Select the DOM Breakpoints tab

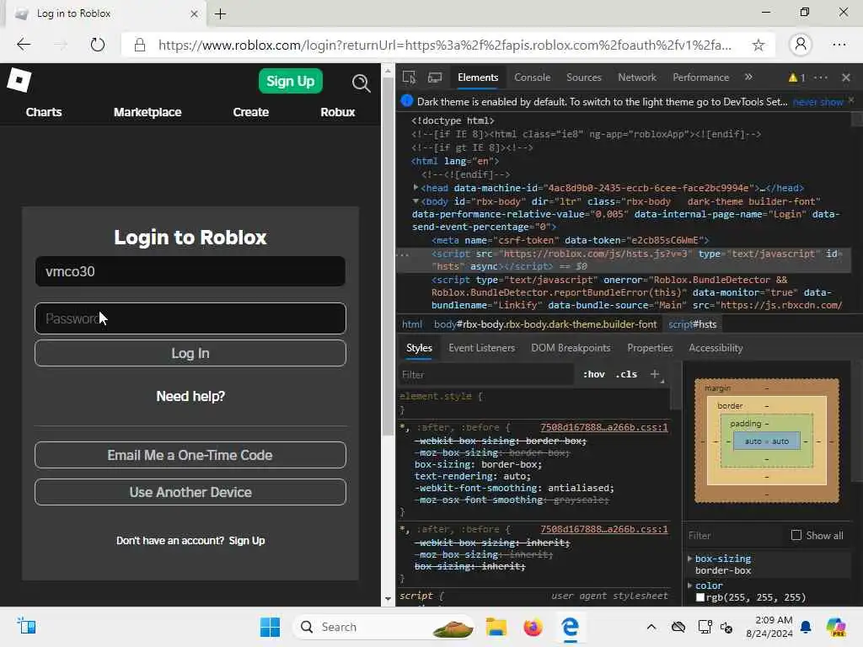(x=571, y=348)
